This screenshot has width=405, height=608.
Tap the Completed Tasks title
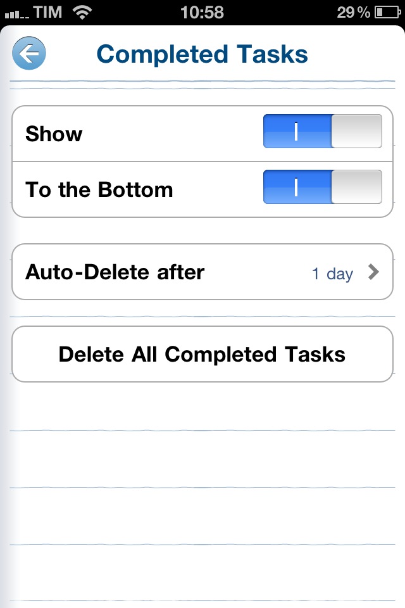[202, 54]
